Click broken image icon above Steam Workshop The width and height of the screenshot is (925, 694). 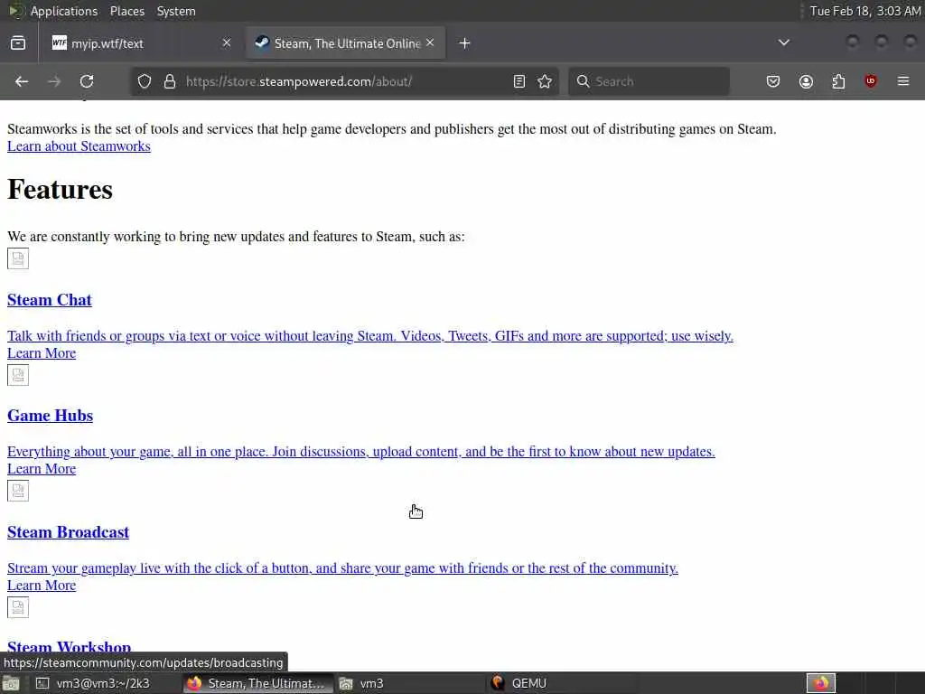coord(18,607)
